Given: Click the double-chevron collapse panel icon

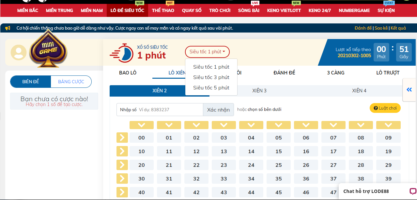Looking at the screenshot, I should tap(409, 90).
